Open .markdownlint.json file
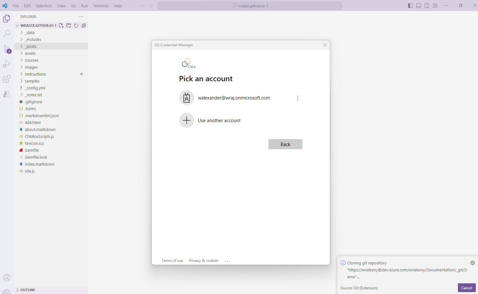Screen dimensions: 478x294 pos(51,116)
